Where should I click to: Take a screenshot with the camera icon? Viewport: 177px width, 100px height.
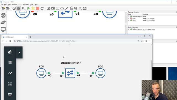point(85,8)
